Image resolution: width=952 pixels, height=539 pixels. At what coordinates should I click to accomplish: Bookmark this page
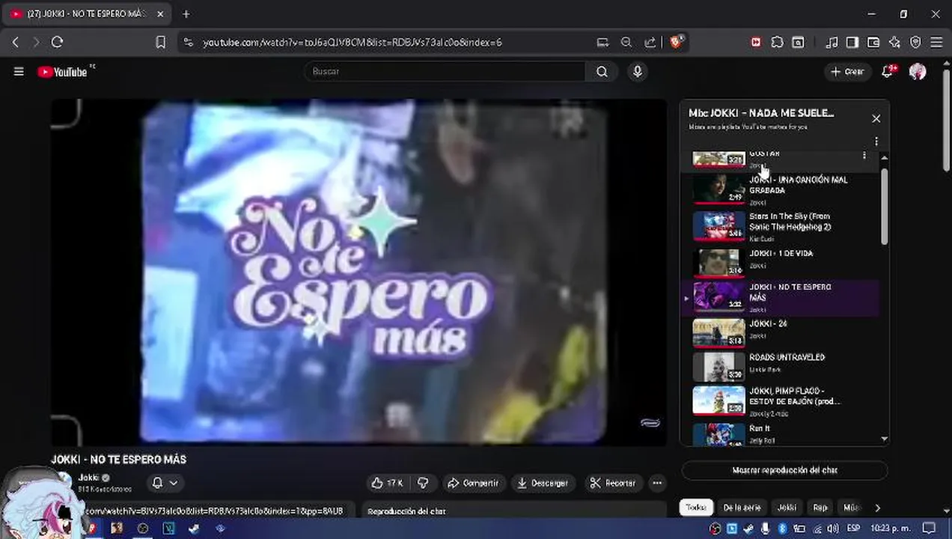(160, 43)
